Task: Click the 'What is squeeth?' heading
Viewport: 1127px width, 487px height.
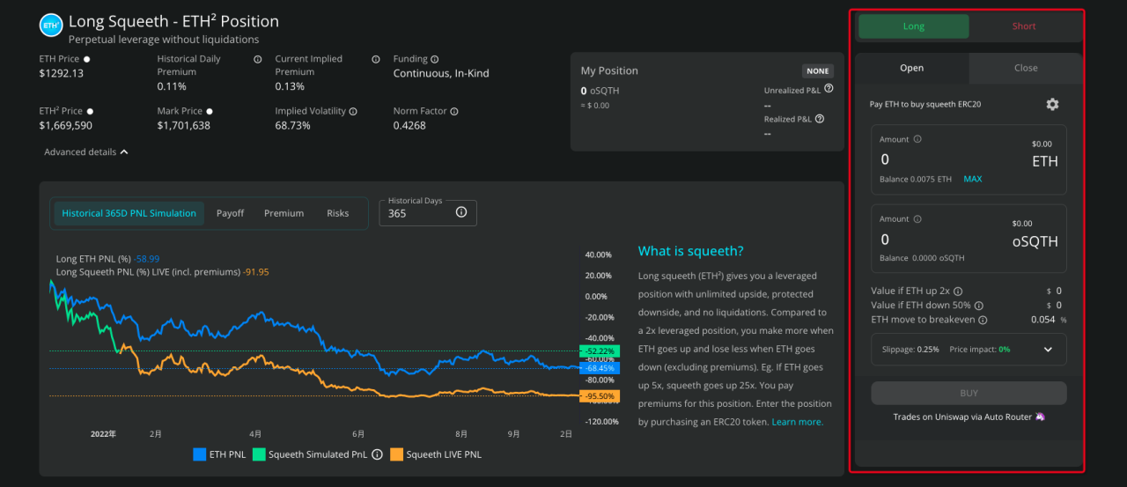Action: pyautogui.click(x=690, y=251)
